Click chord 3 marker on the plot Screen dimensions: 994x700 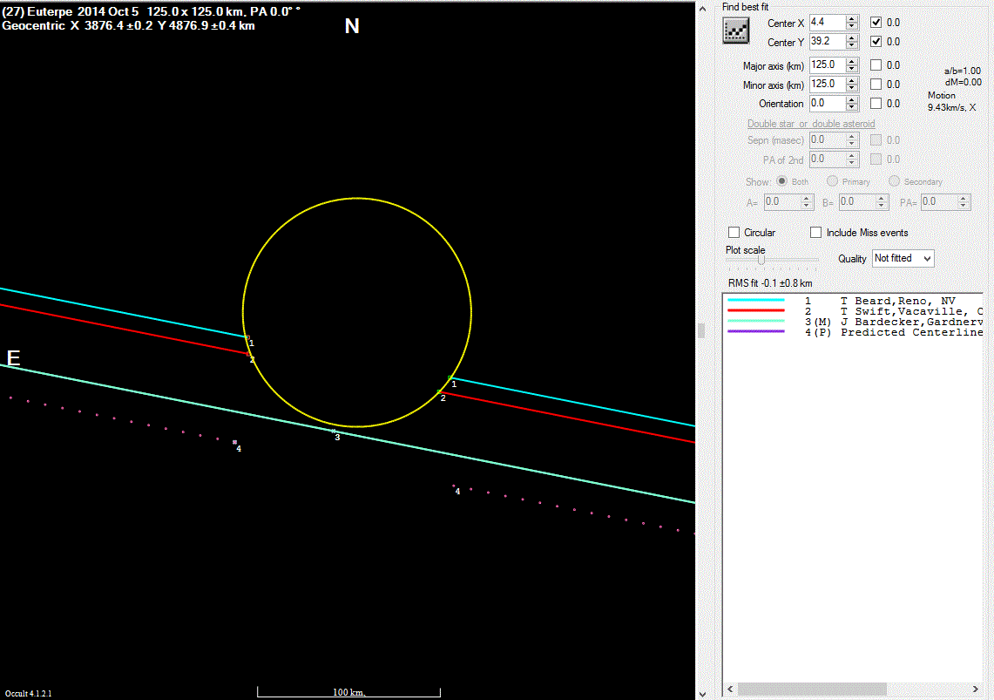(x=334, y=431)
